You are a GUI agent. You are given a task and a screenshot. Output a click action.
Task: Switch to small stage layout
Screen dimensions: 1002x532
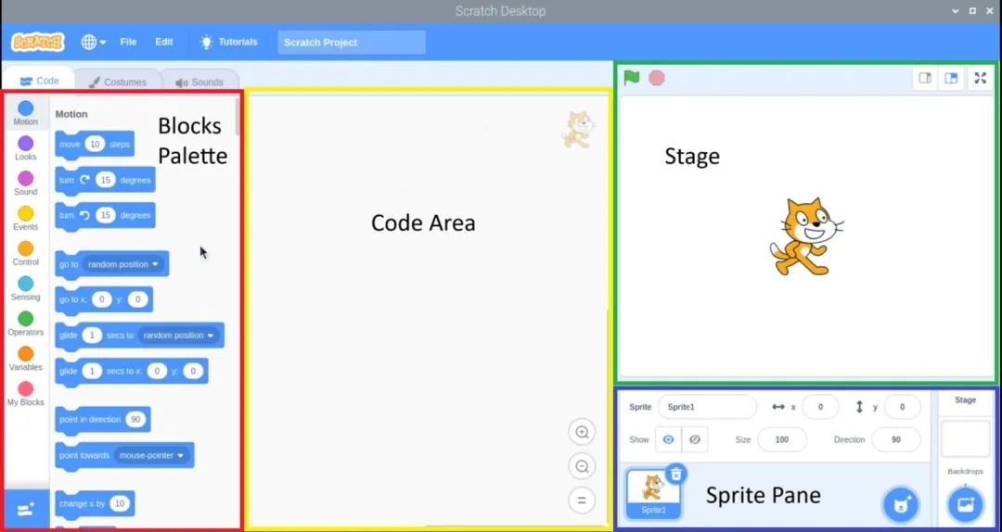click(x=925, y=78)
